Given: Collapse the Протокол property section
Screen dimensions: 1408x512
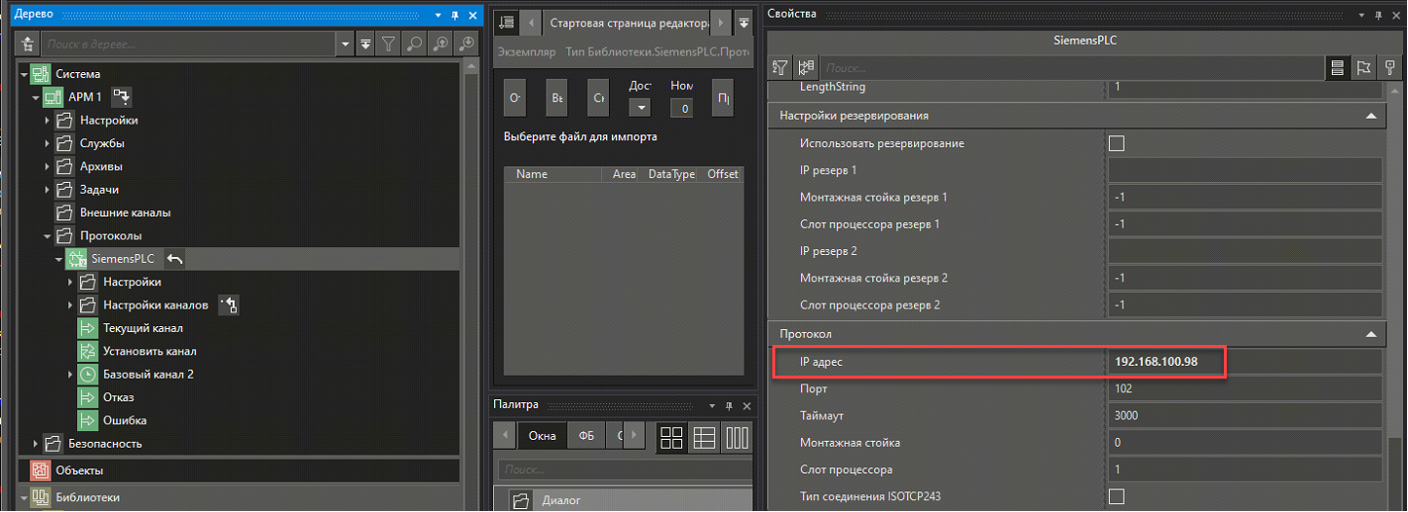Looking at the screenshot, I should [1371, 335].
